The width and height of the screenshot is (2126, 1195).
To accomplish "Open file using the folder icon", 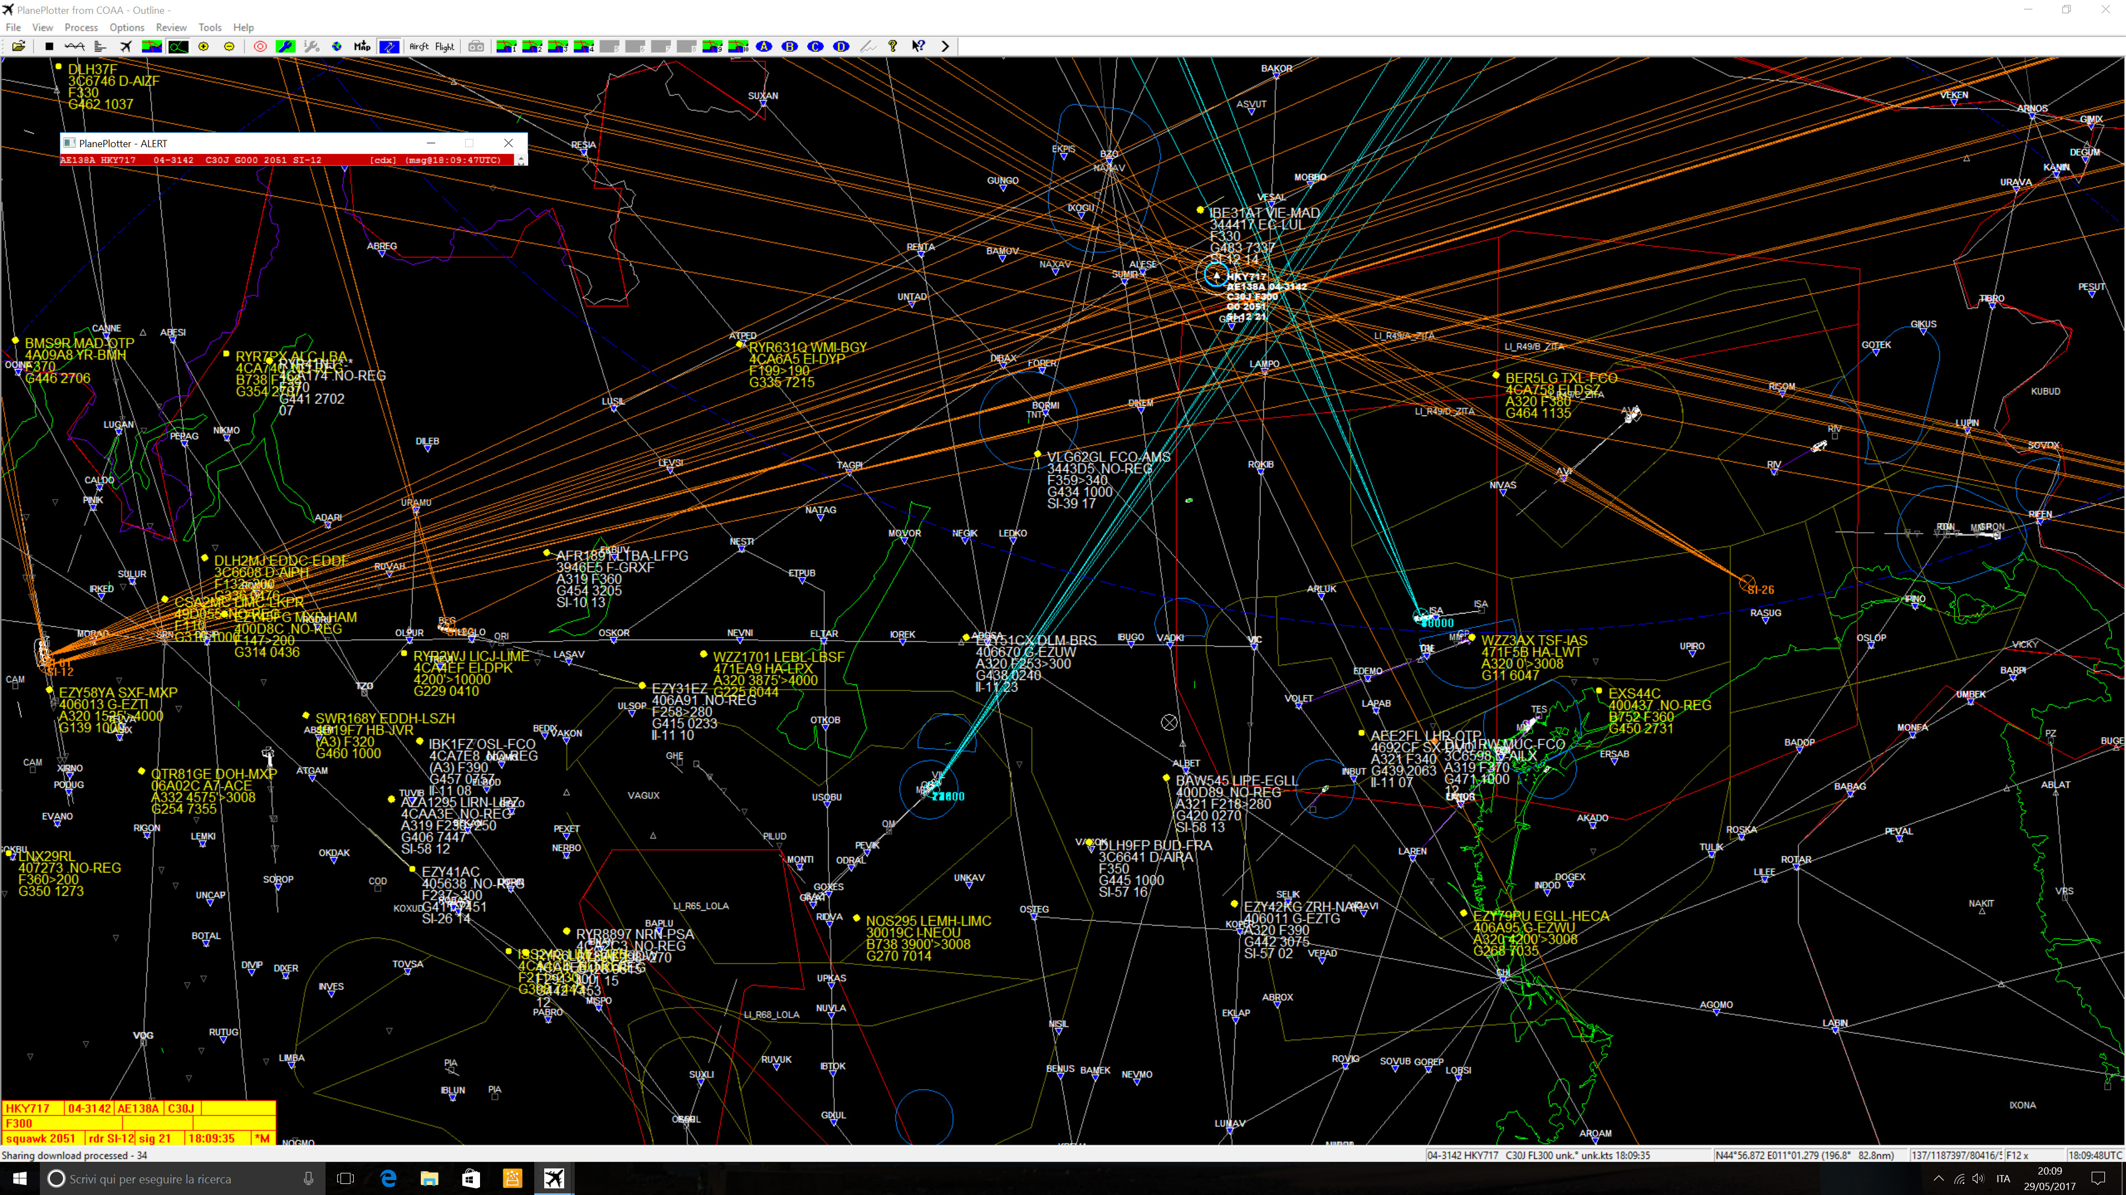I will [x=18, y=46].
